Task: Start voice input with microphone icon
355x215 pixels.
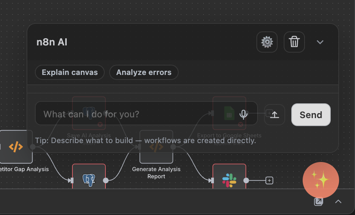Action: pos(243,114)
